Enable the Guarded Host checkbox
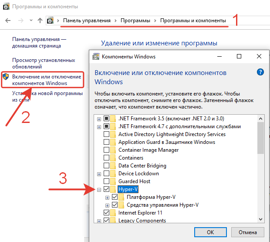The height and width of the screenshot is (242, 270). click(106, 181)
